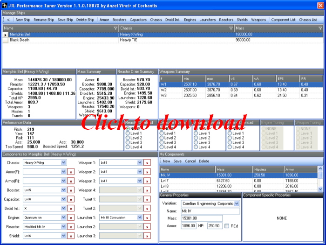Select Reactor Overload Level 3
This screenshot has height=245, width=326.
click(x=128, y=142)
